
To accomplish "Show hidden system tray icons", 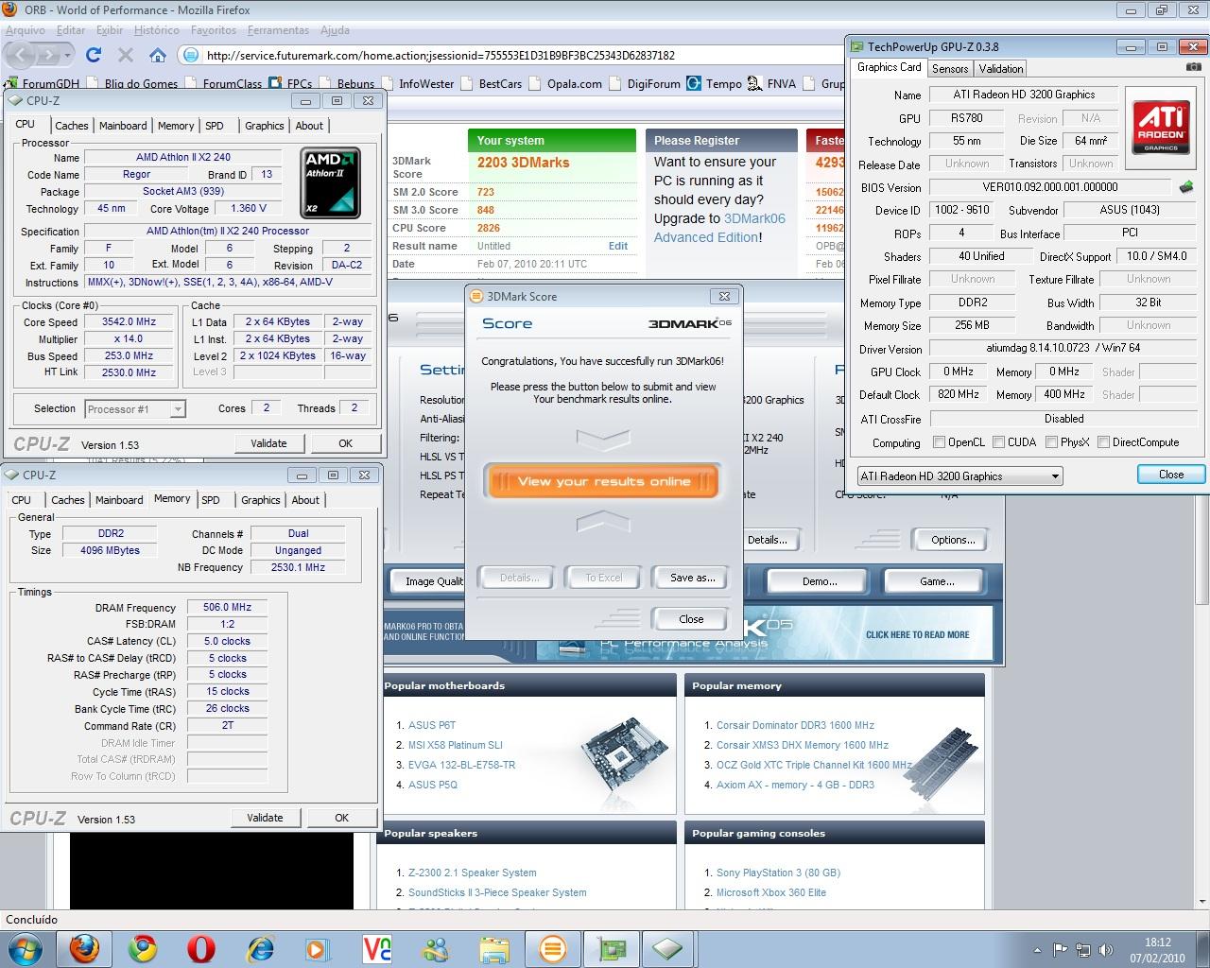I will click(1038, 950).
